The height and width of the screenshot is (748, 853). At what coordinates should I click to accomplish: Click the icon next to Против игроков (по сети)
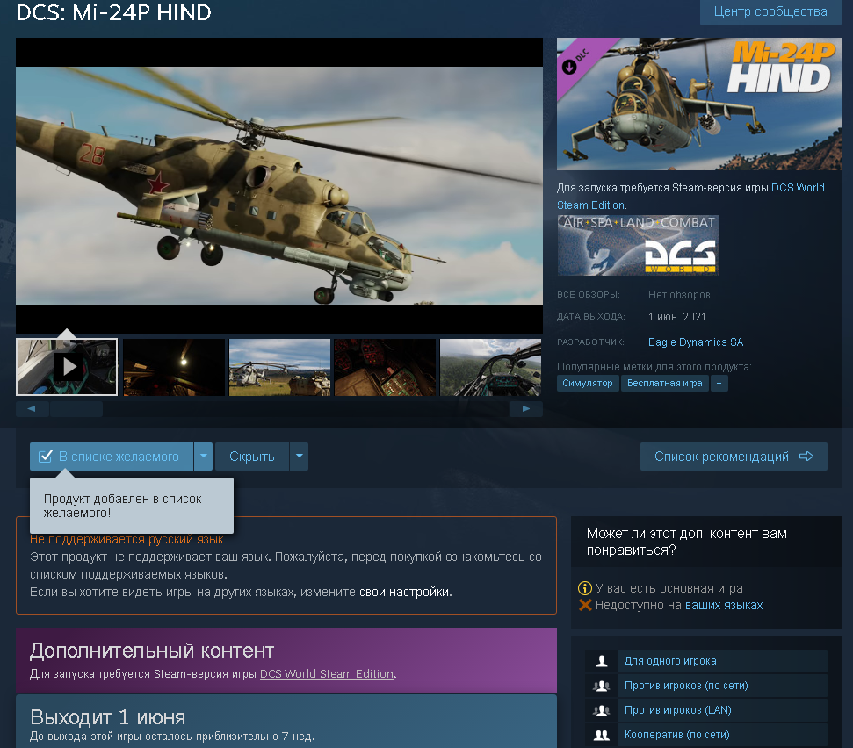(602, 686)
